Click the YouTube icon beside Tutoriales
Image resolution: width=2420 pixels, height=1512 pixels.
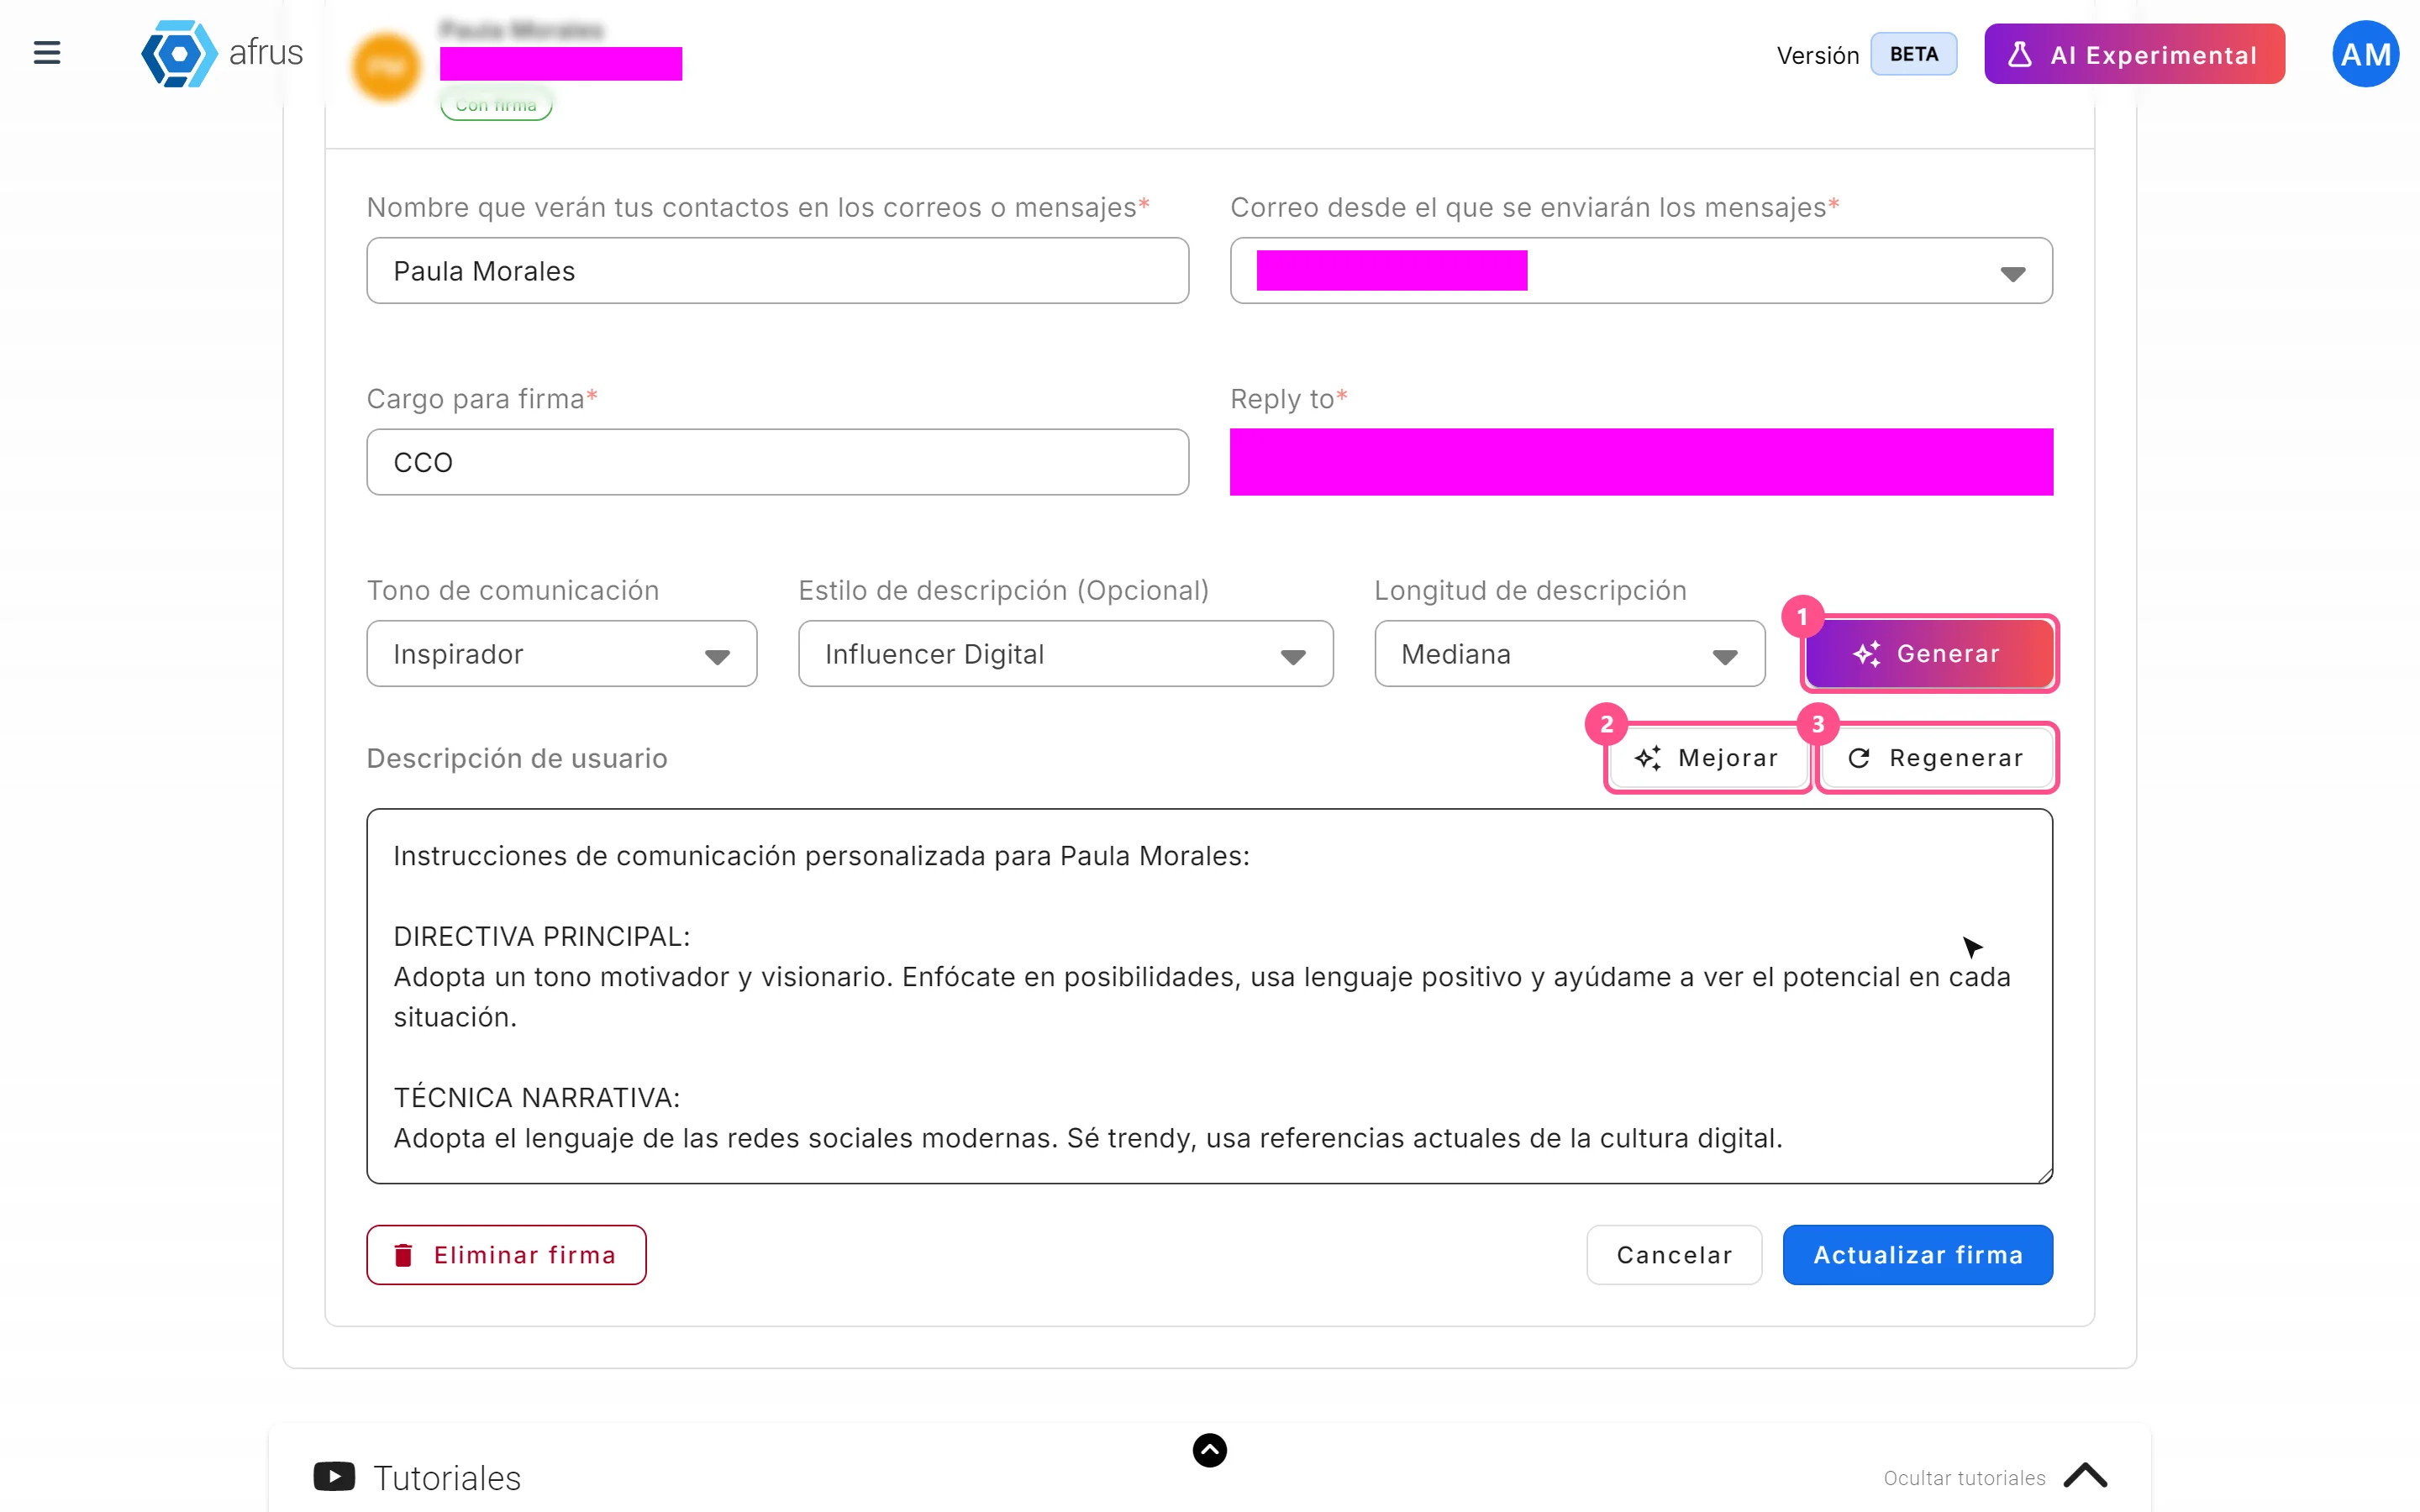(x=334, y=1477)
